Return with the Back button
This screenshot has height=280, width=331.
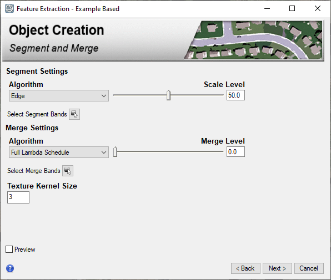245,268
